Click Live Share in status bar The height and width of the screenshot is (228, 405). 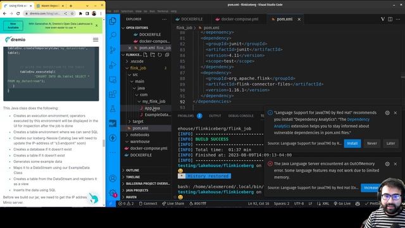tap(173, 203)
